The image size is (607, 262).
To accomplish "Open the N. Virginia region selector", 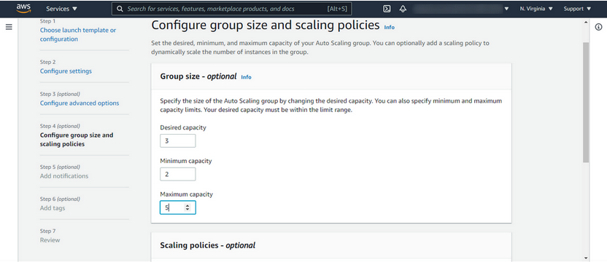I will click(536, 9).
